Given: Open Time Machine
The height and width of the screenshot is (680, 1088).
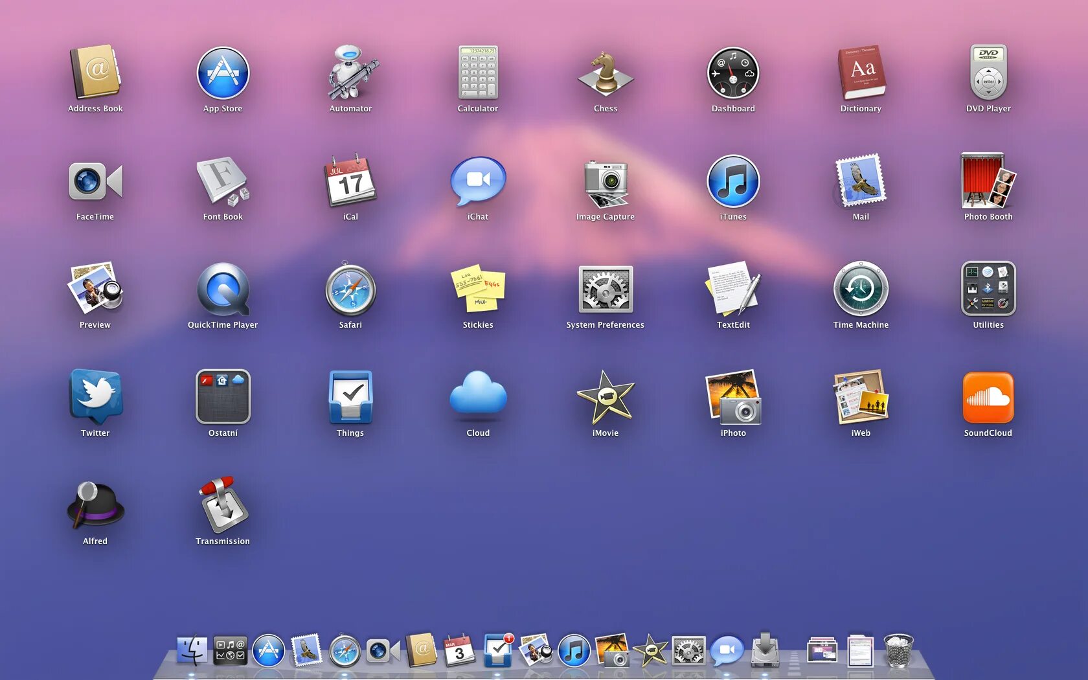Looking at the screenshot, I should (x=861, y=289).
